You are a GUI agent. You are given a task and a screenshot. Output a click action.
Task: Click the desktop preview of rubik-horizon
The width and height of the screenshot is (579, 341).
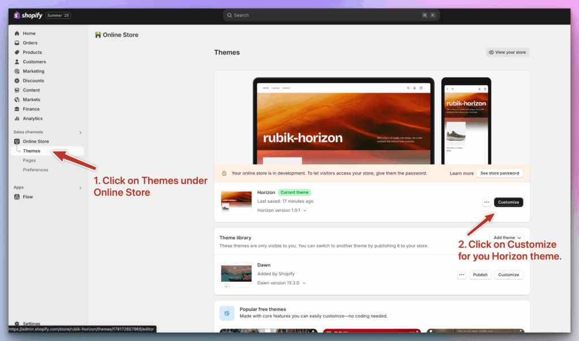343,121
